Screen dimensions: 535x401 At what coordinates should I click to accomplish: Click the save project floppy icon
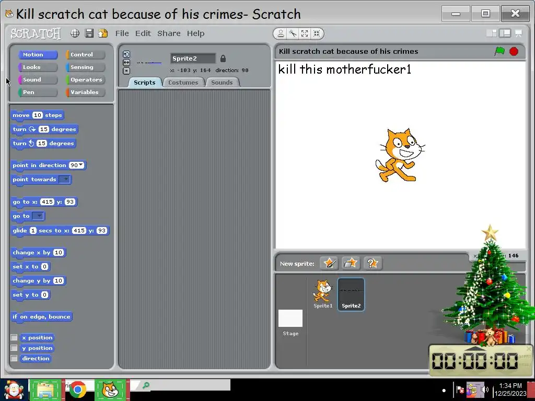[89, 33]
